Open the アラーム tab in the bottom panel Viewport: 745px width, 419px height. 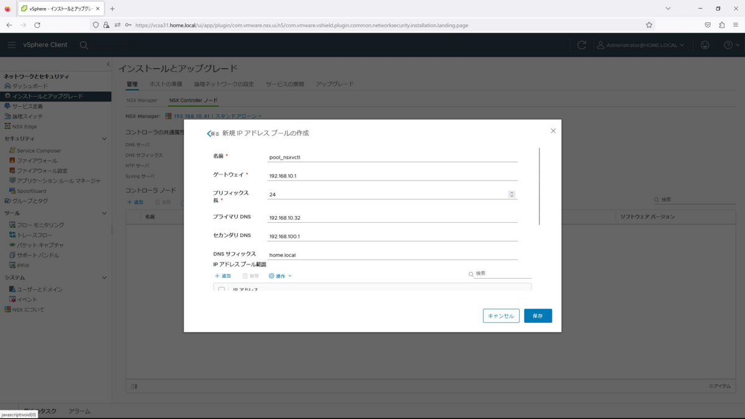[x=79, y=411]
